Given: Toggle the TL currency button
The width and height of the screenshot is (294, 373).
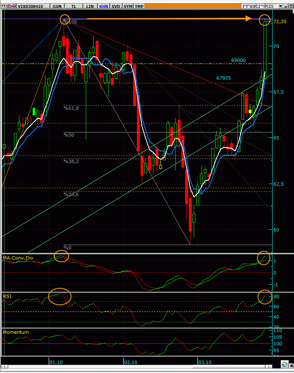Looking at the screenshot, I should click(x=74, y=6).
